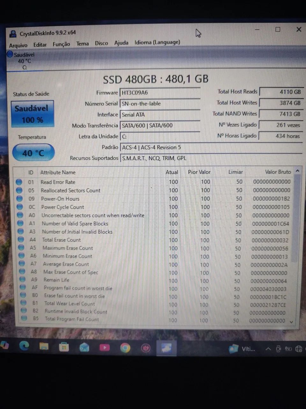Open Google Chrome from the taskbar

click(x=125, y=348)
